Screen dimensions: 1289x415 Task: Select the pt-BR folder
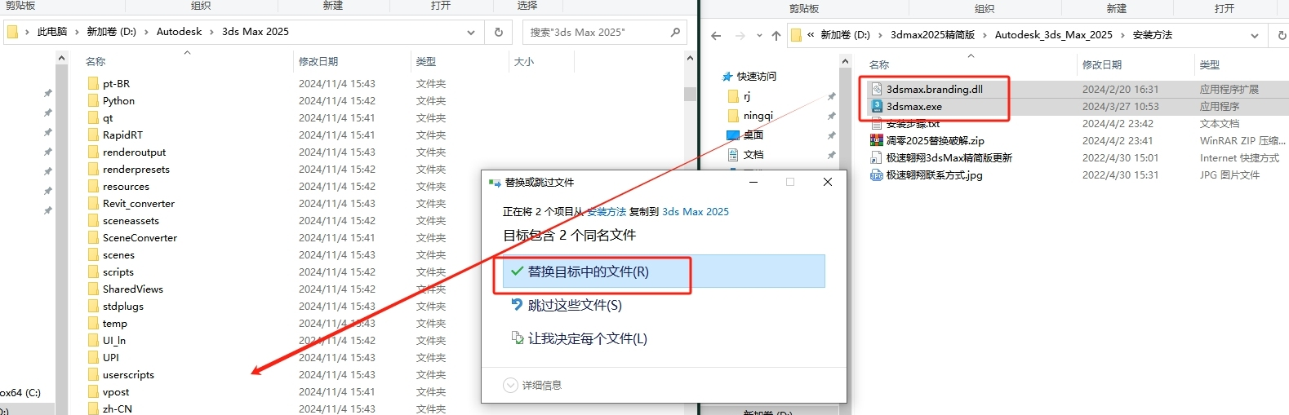pyautogui.click(x=116, y=83)
